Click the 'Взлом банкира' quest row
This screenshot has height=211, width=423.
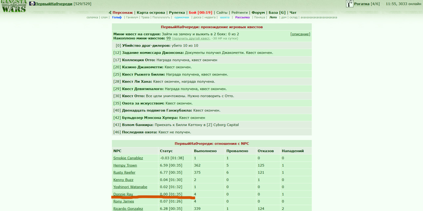(x=212, y=125)
